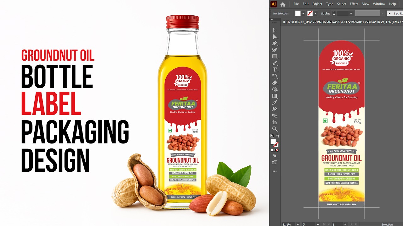Select the Rotate tool
Viewport: 403px width, 226px height.
pos(275,76)
